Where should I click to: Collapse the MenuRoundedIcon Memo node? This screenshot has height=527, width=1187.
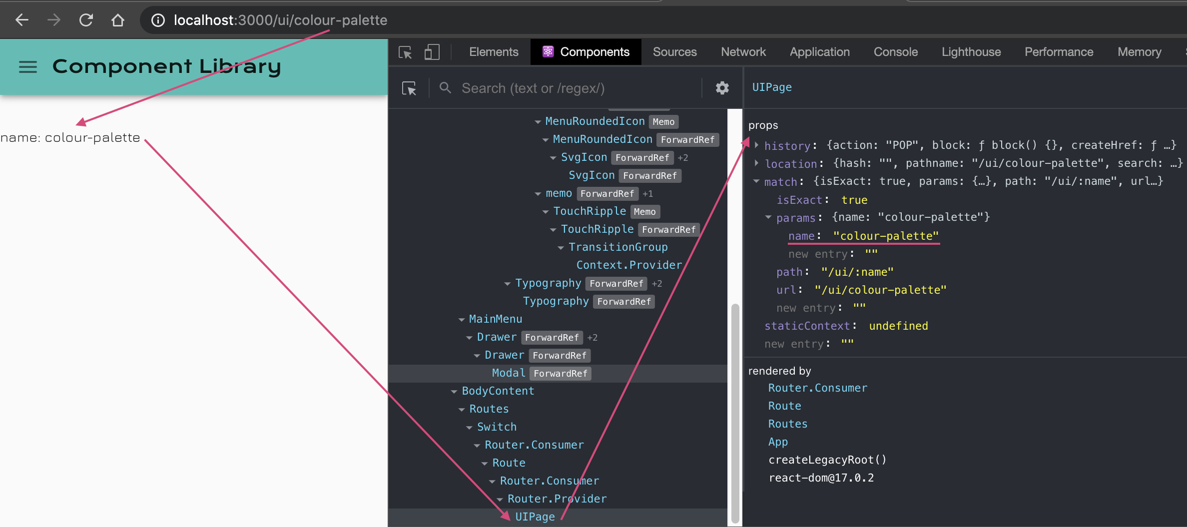pyautogui.click(x=538, y=122)
